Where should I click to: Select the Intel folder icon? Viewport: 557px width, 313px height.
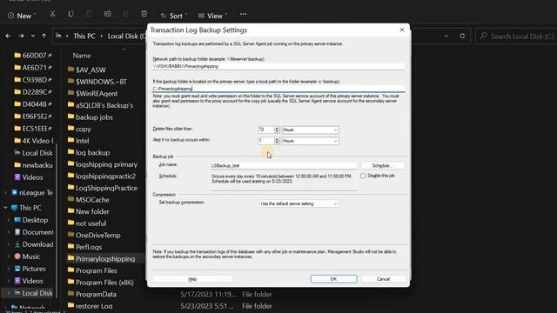[x=70, y=141]
